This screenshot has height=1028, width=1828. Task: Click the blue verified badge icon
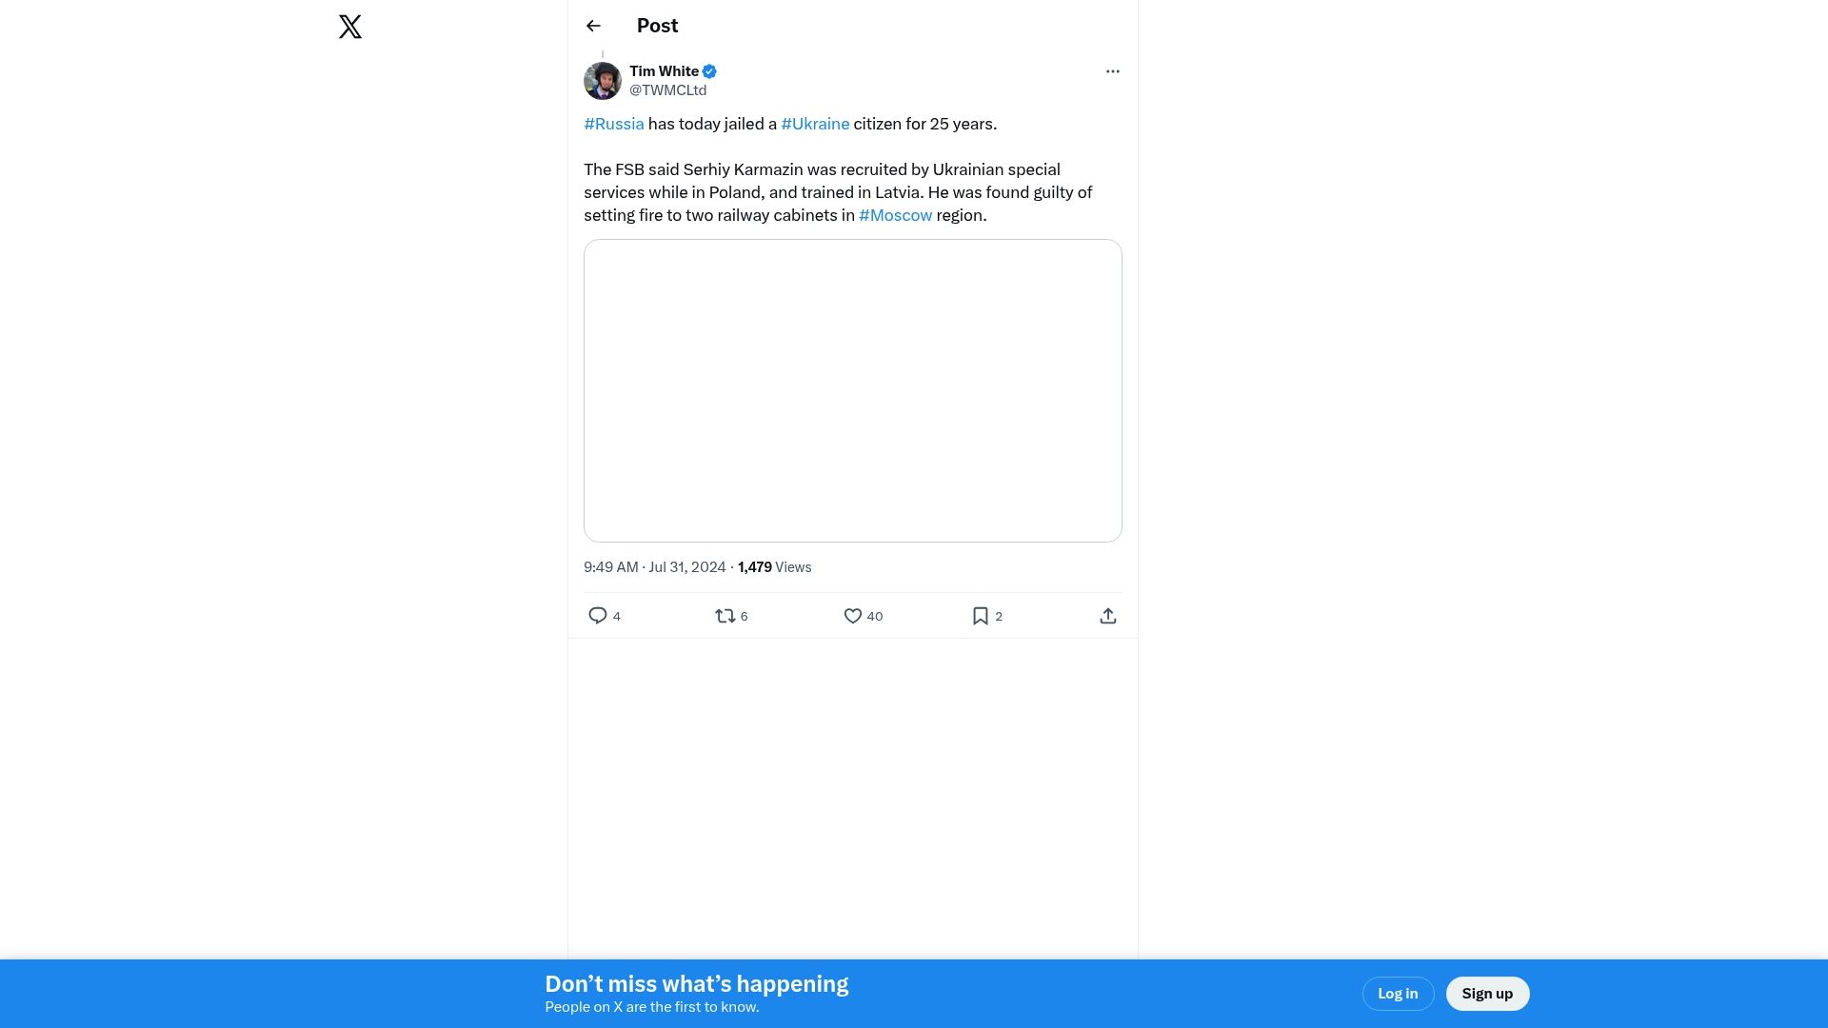(x=709, y=71)
